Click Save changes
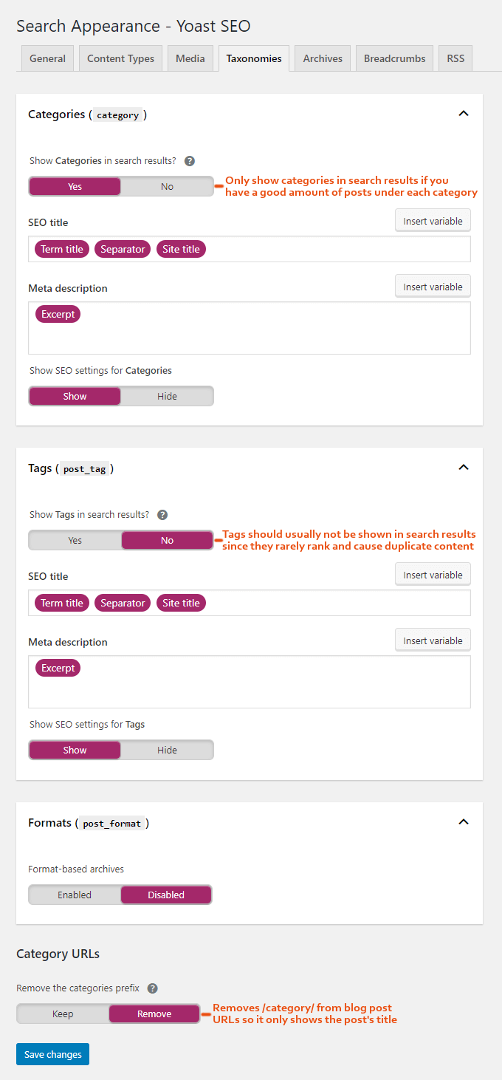This screenshot has height=1080, width=502. click(x=52, y=1054)
